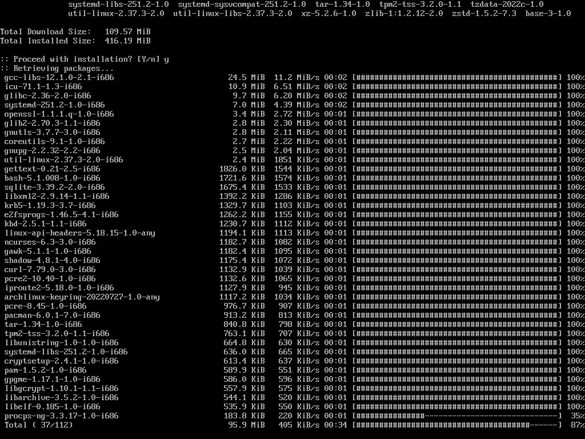Viewport: 585px width, 439px height.
Task: Select the archlinux-keyring-20220727-1.0-any entry
Action: 82,297
